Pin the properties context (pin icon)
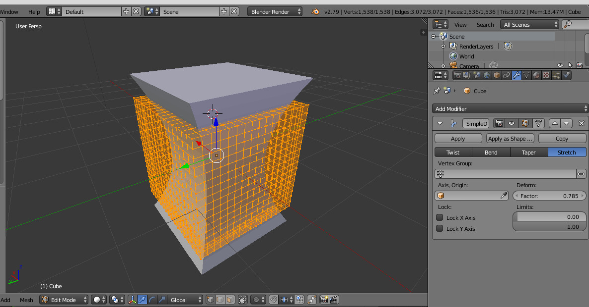589x307 pixels. pyautogui.click(x=437, y=91)
